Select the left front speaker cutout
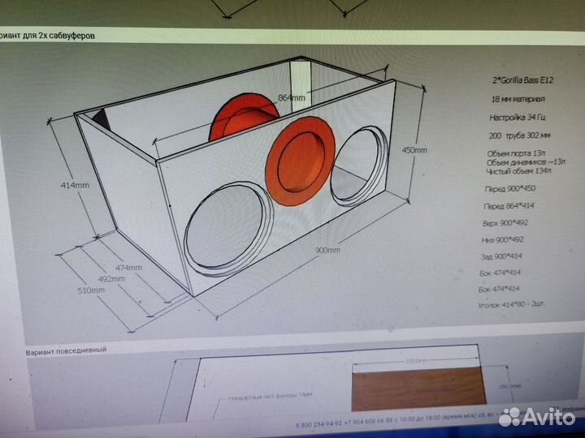 pyautogui.click(x=227, y=230)
